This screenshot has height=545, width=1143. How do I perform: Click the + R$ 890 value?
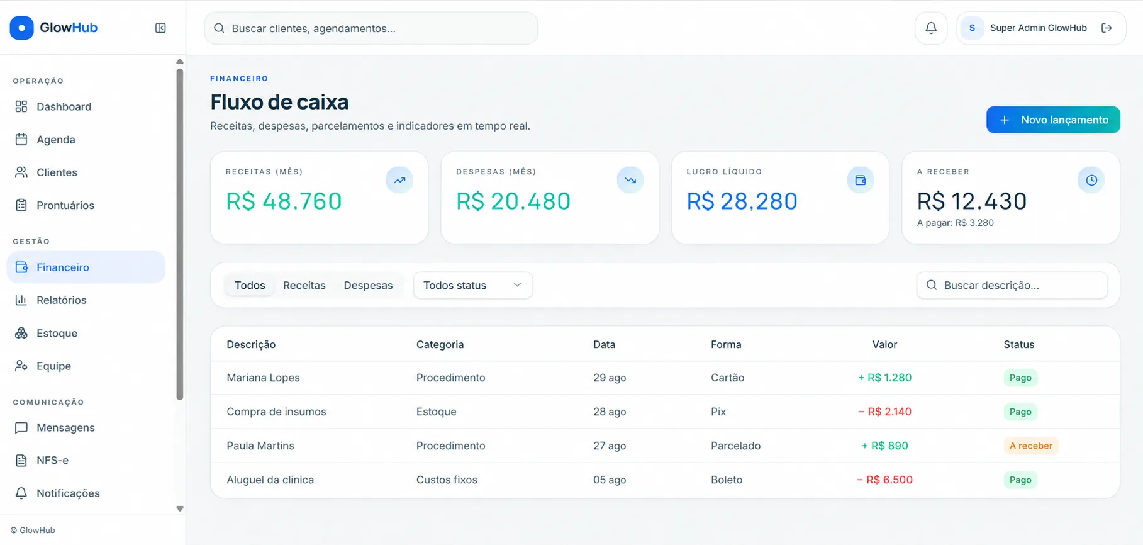[x=884, y=446]
